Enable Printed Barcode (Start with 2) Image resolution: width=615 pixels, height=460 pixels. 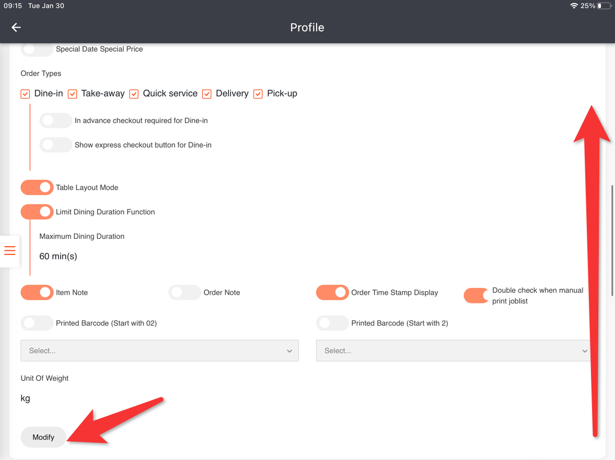[332, 323]
